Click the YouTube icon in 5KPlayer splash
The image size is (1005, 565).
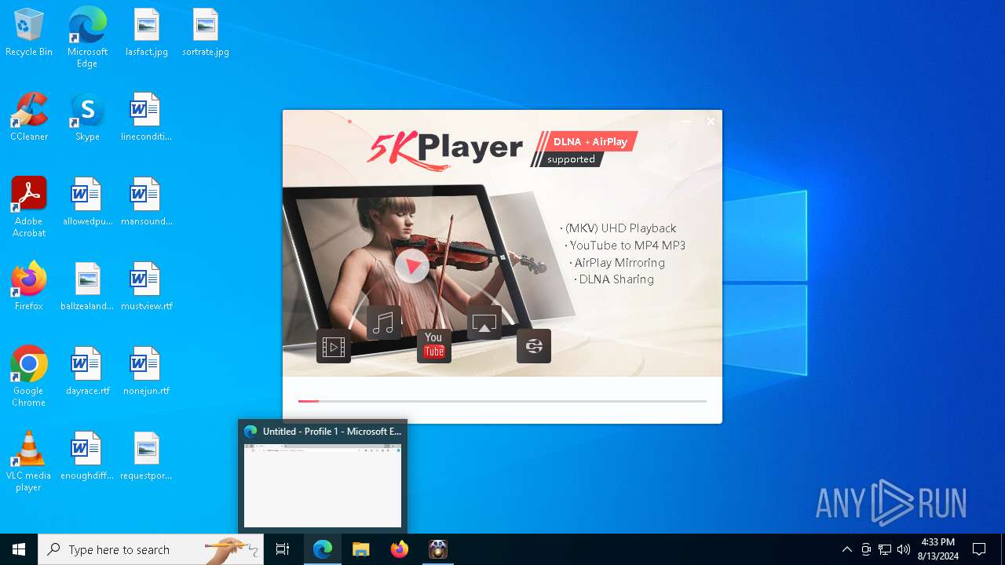pyautogui.click(x=434, y=346)
